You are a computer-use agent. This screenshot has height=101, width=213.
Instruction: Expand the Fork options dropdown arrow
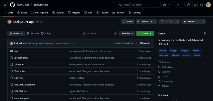coord(177,21)
